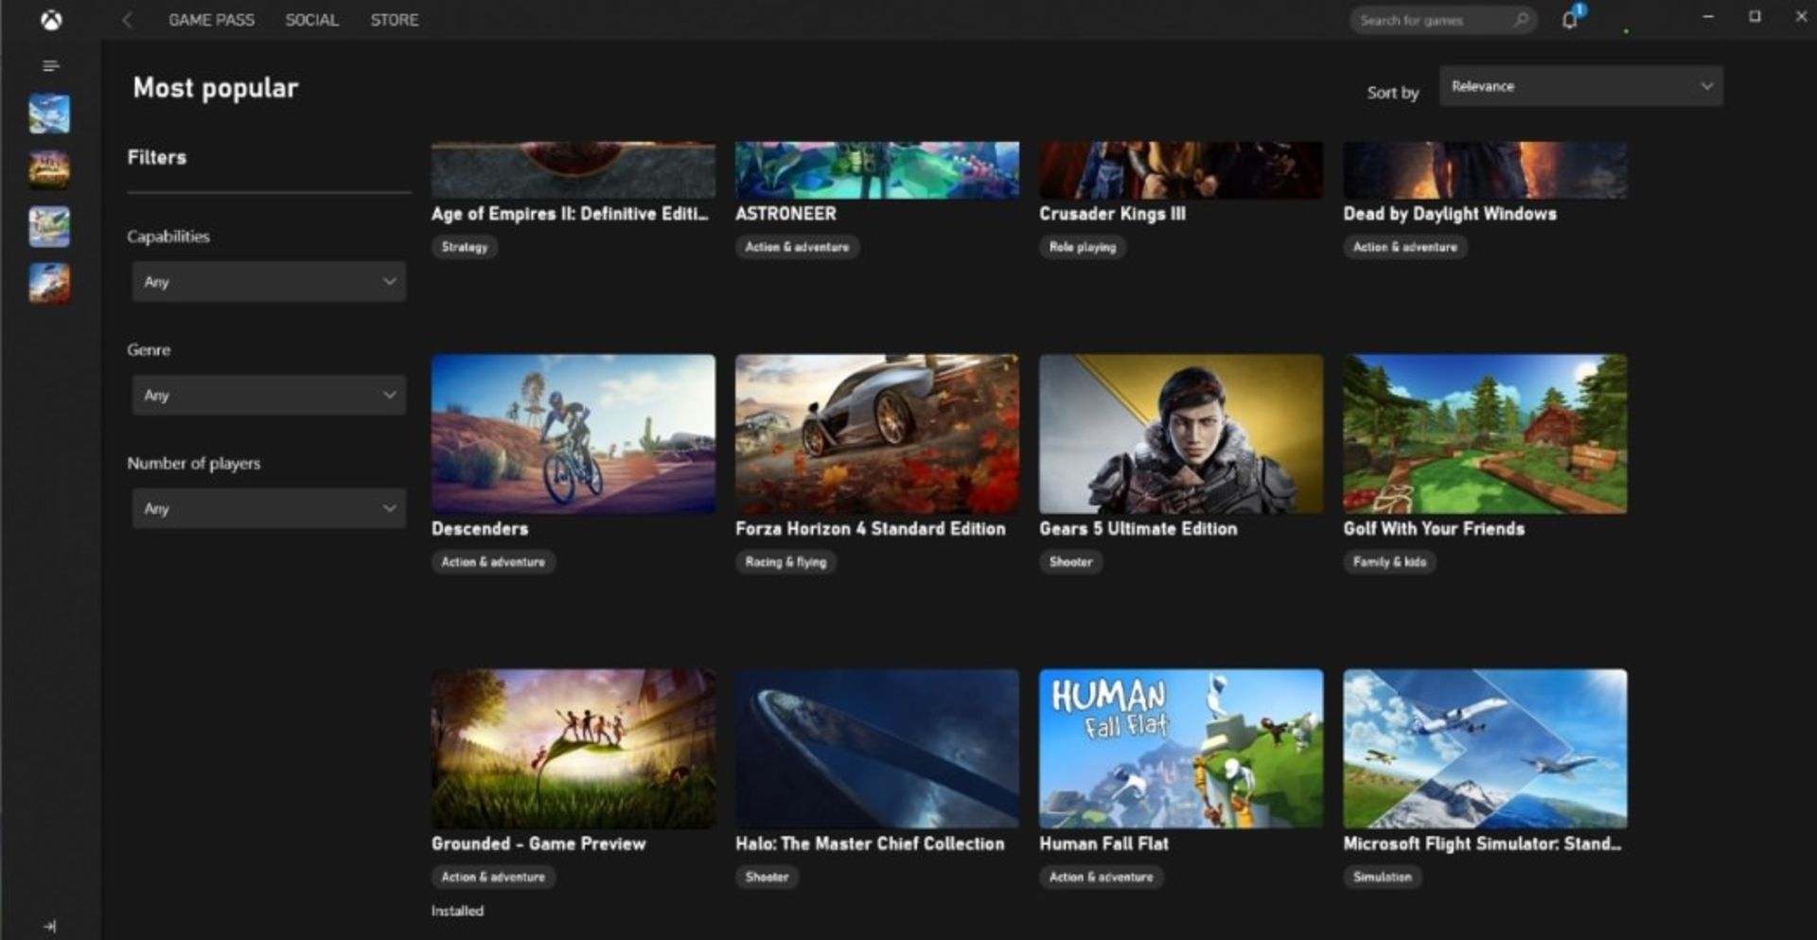Click the search magnifier icon
The image size is (1817, 940).
pyautogui.click(x=1521, y=20)
